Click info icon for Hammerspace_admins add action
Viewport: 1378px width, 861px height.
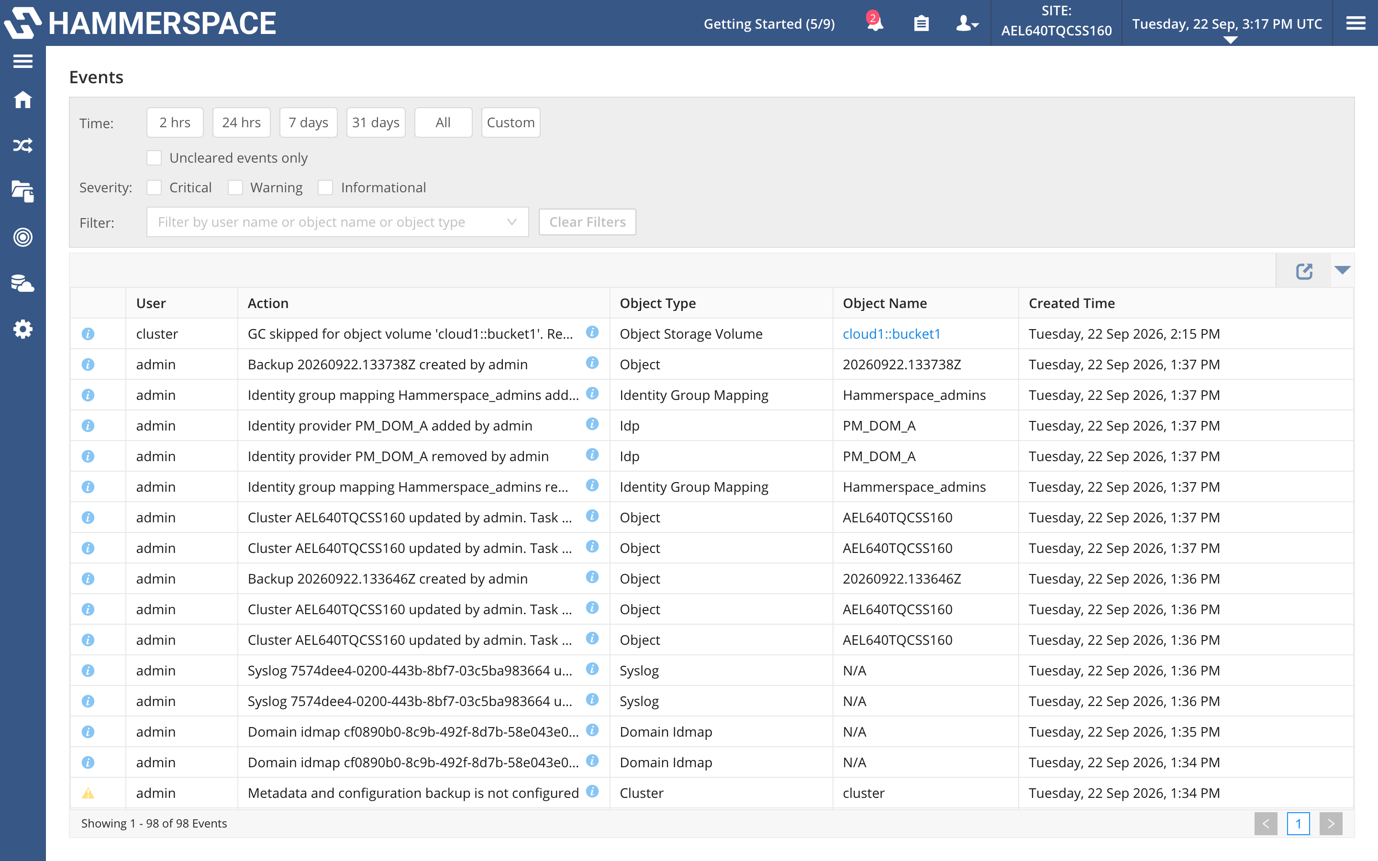pos(592,394)
